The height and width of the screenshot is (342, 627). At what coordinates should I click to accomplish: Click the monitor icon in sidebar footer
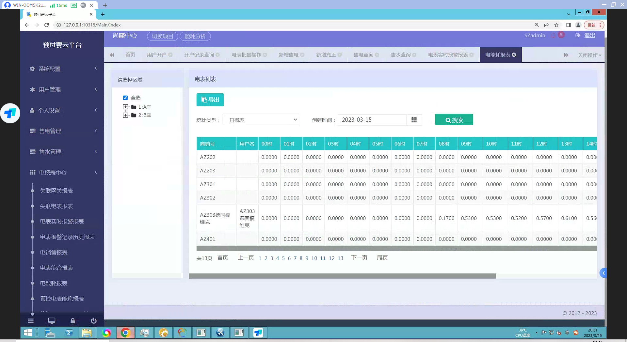click(x=52, y=320)
